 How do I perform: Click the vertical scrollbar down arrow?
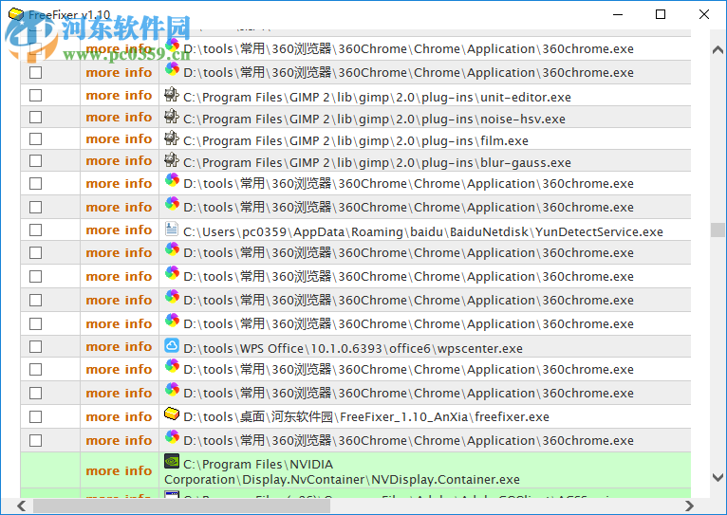[x=718, y=477]
